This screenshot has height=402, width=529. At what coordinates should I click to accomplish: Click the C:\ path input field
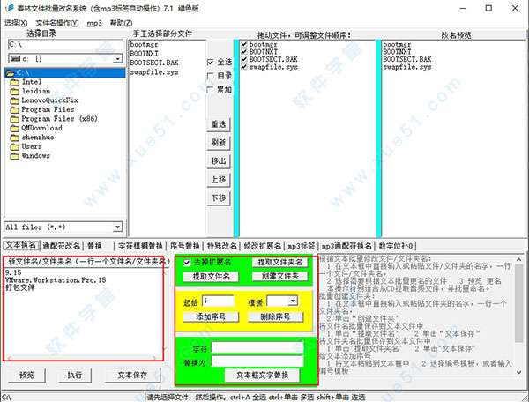(x=66, y=44)
